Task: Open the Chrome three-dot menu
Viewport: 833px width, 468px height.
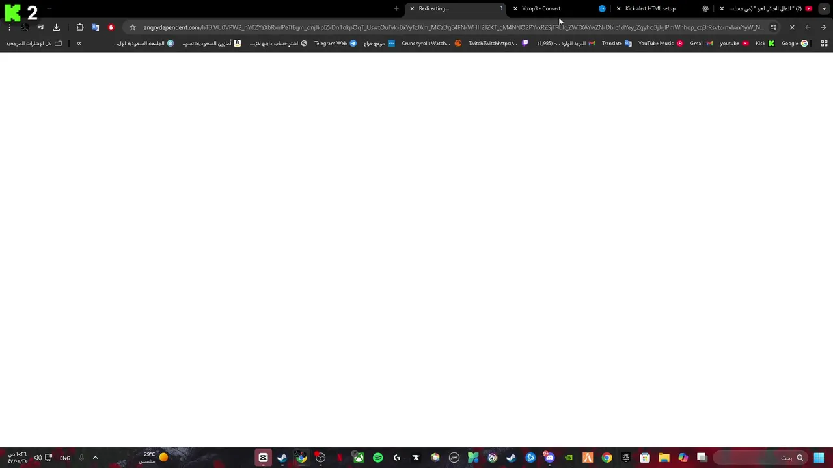Action: tap(9, 27)
